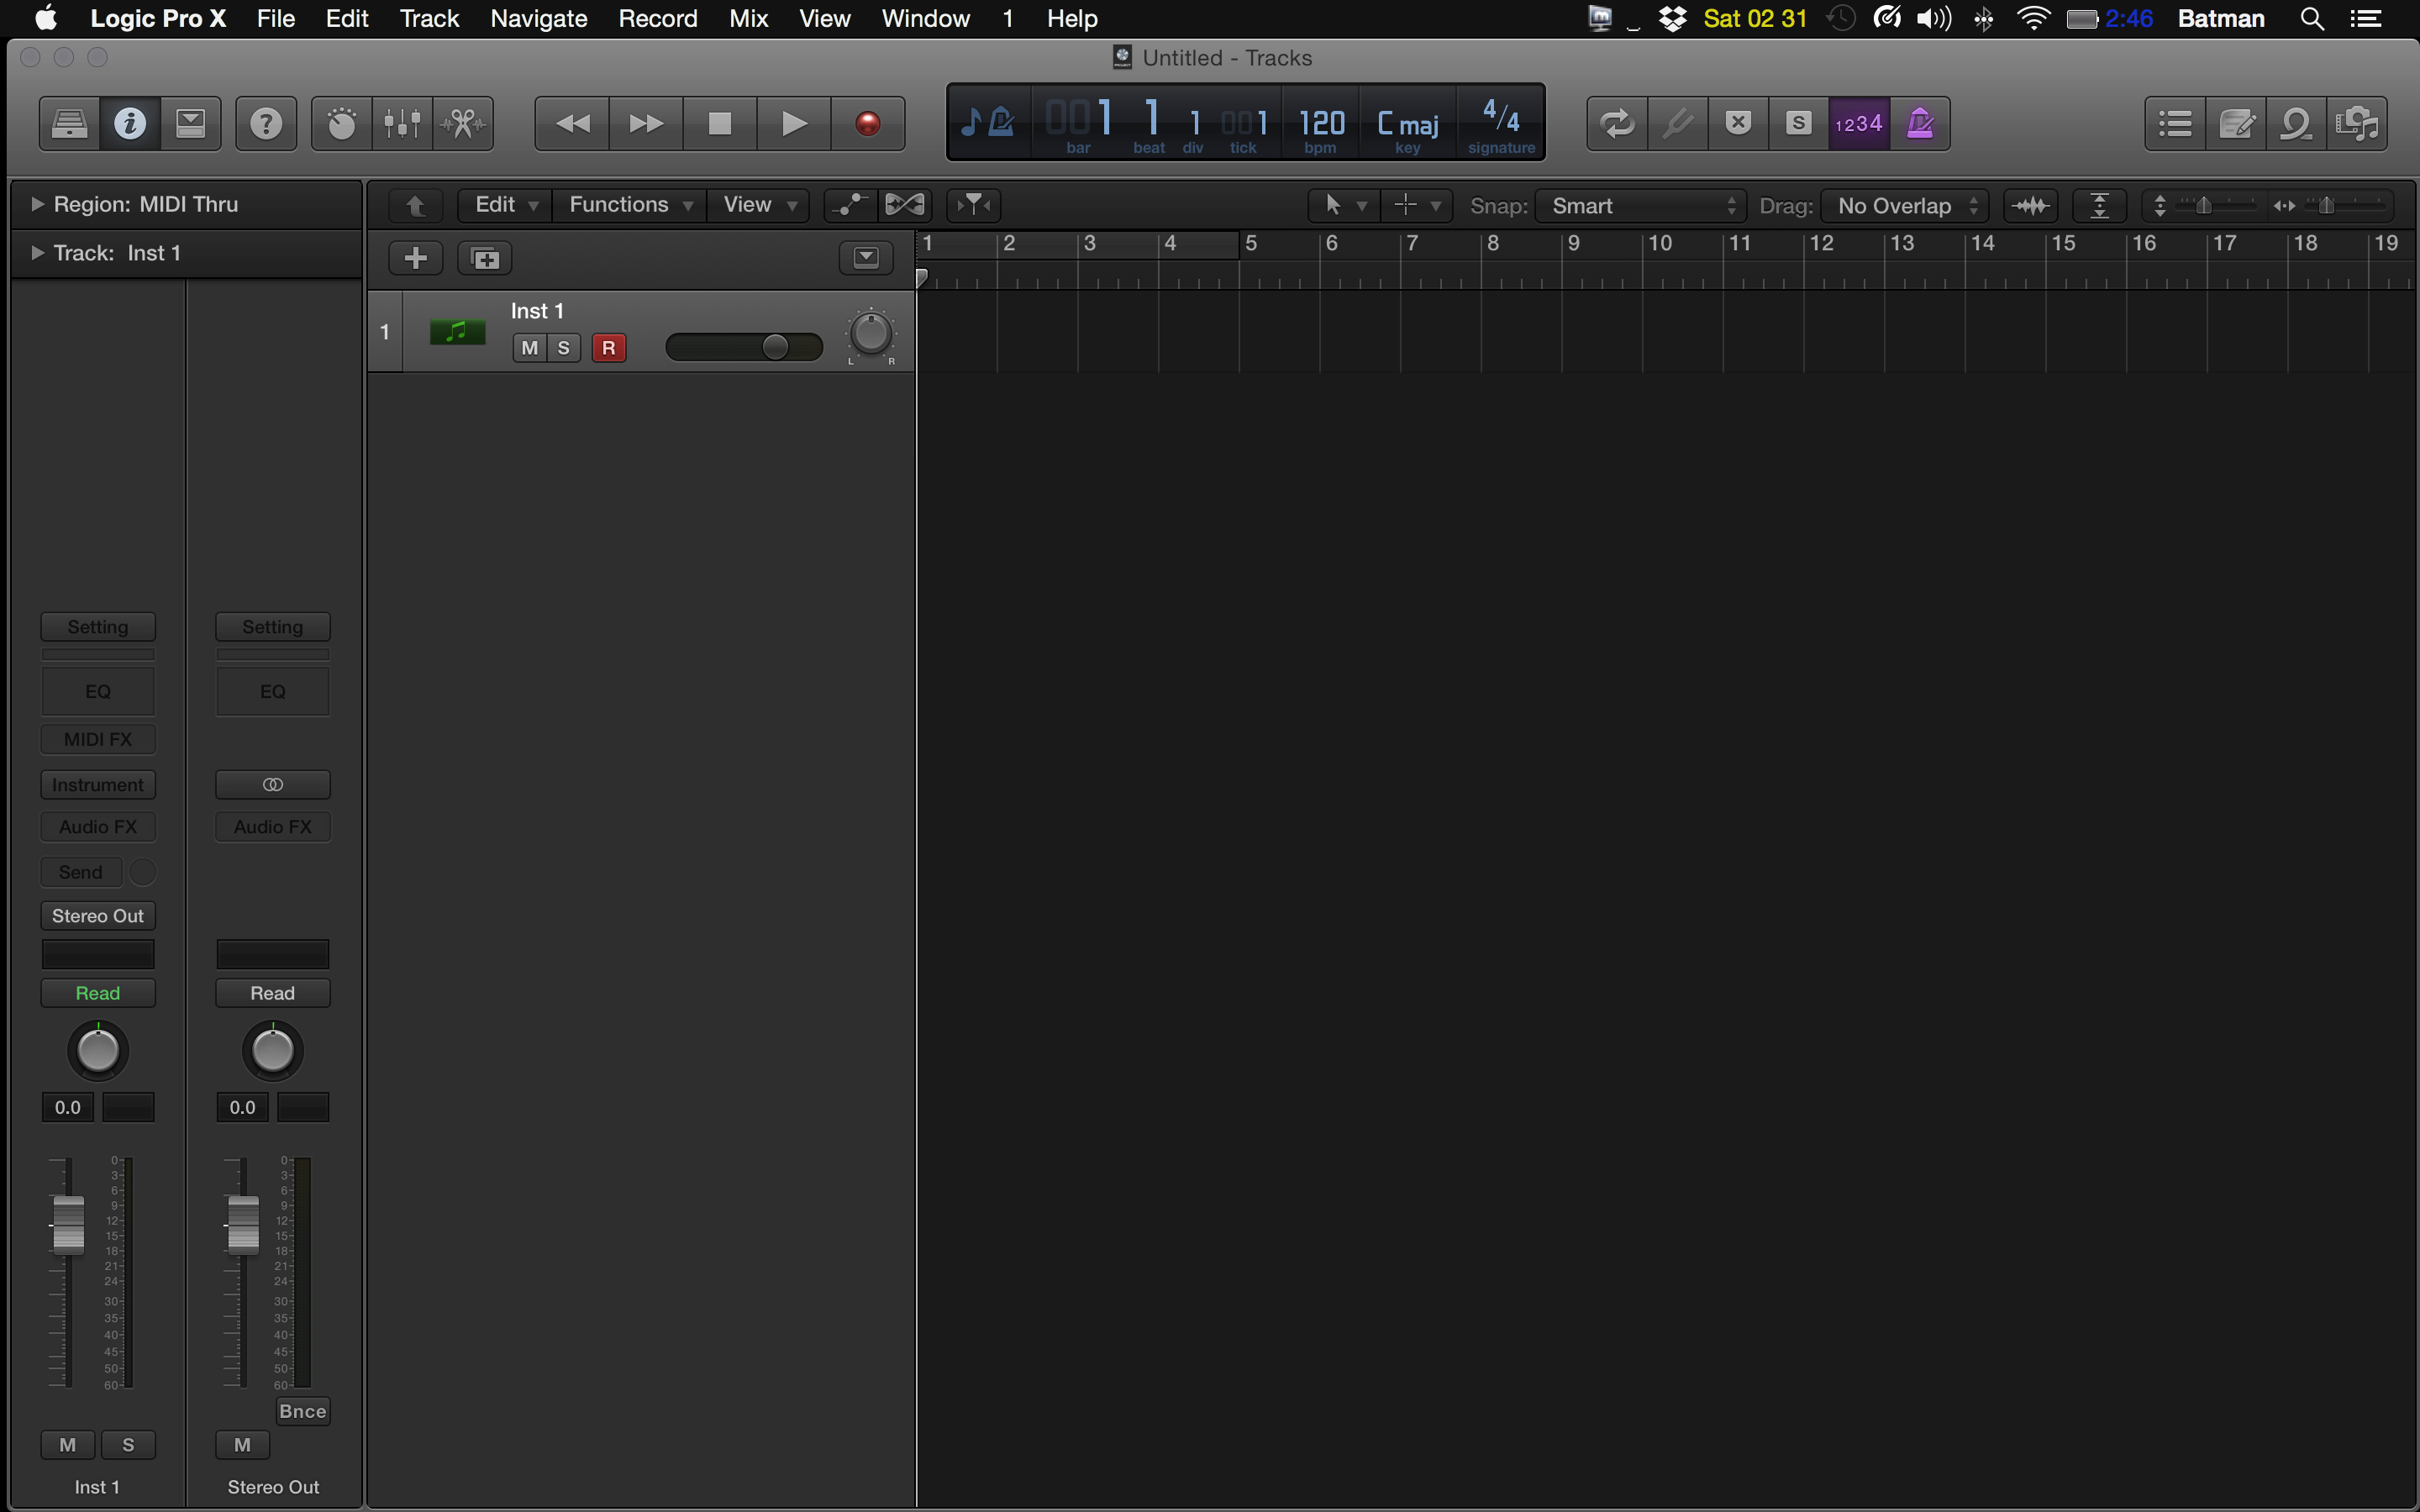Open the tracks area View dropdown
The width and height of the screenshot is (2420, 1512).
pos(758,206)
